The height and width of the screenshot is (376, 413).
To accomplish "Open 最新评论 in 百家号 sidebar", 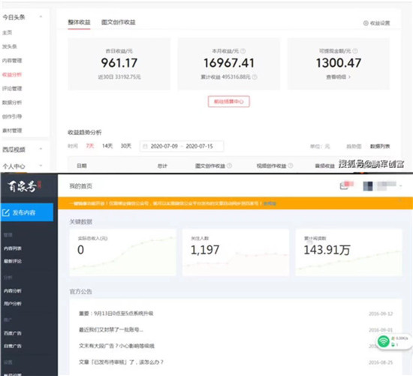I will tap(13, 261).
